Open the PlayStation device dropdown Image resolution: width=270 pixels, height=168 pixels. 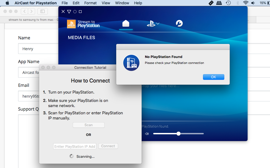coord(153,23)
